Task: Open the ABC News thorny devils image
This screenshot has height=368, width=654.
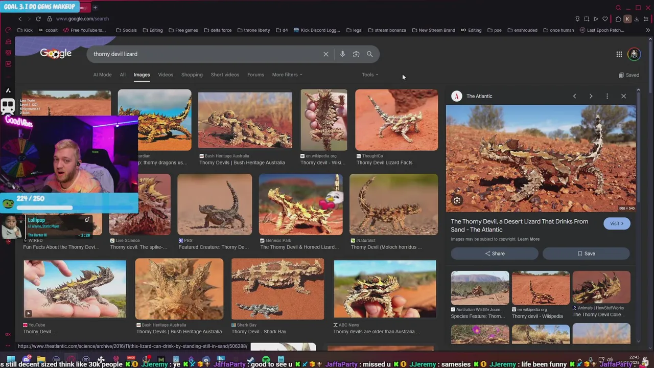Action: (x=385, y=289)
